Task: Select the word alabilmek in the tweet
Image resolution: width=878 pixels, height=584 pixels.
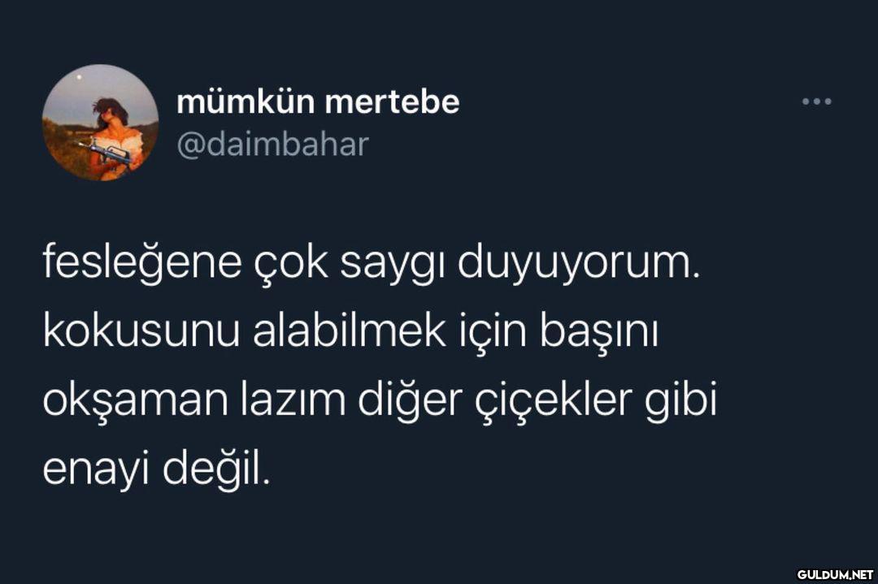Action: pyautogui.click(x=350, y=331)
